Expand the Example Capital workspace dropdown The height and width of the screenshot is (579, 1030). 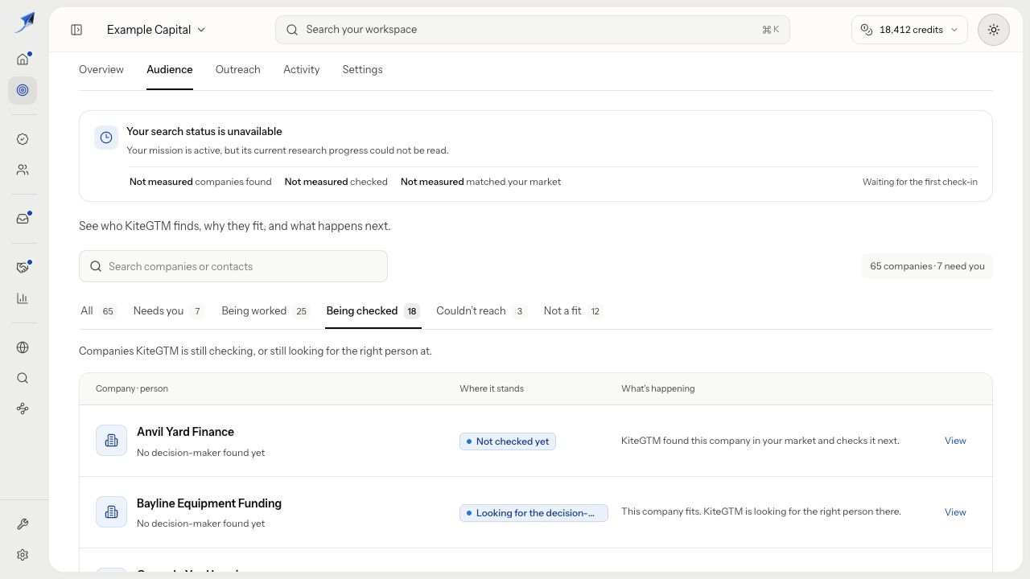pos(156,30)
